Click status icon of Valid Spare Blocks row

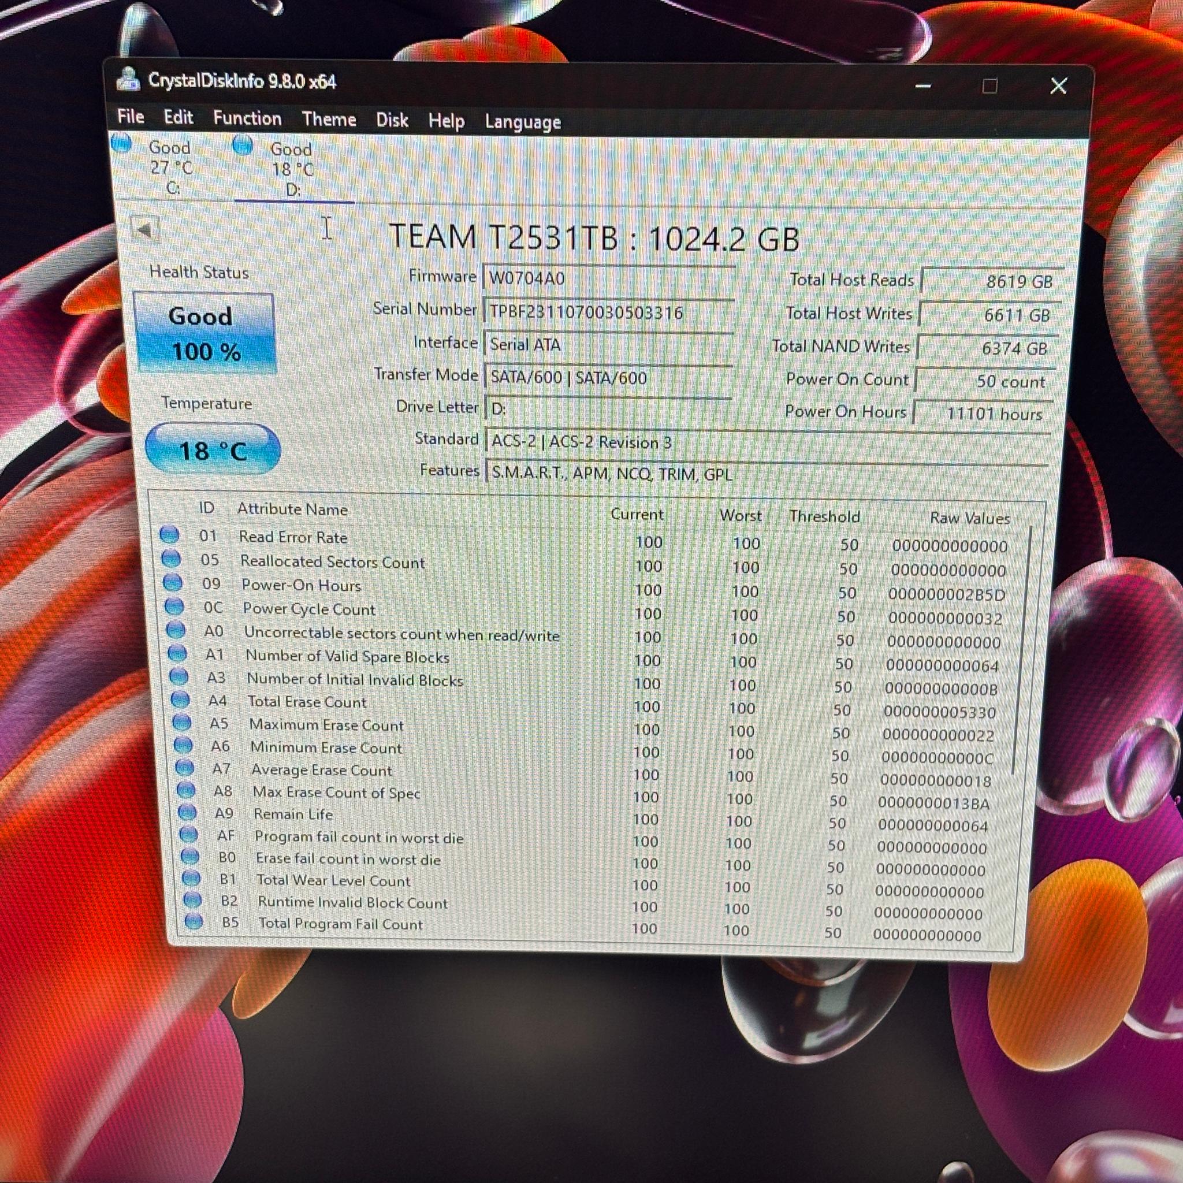(x=177, y=653)
